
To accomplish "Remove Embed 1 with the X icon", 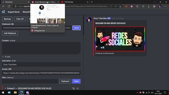I will click(77, 88).
